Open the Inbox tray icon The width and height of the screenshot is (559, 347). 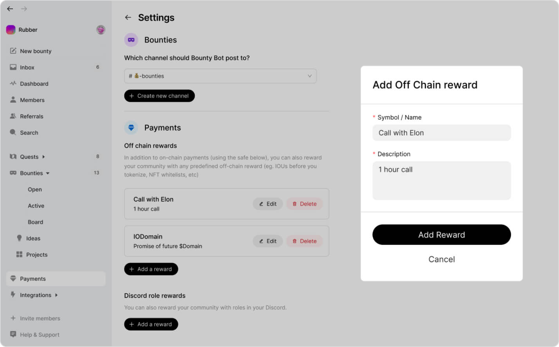13,67
